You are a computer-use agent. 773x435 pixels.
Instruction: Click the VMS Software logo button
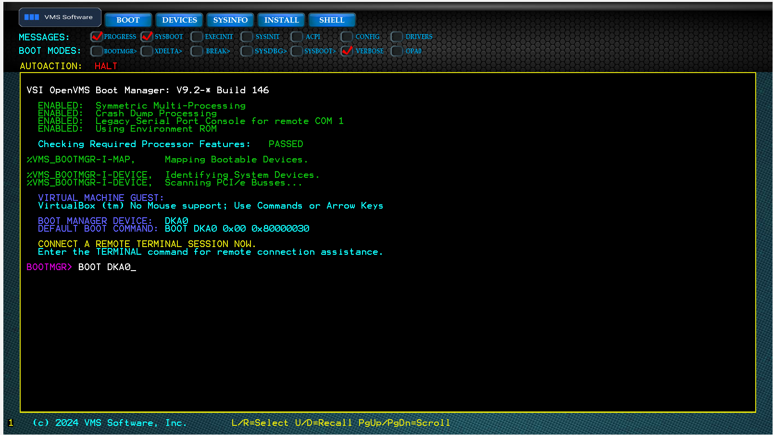60,17
